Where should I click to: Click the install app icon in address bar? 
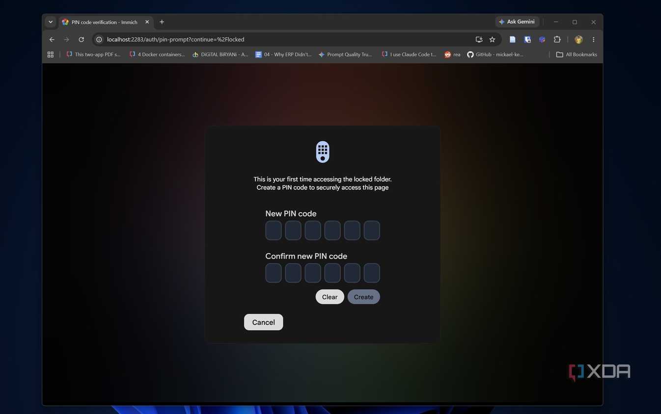point(479,39)
